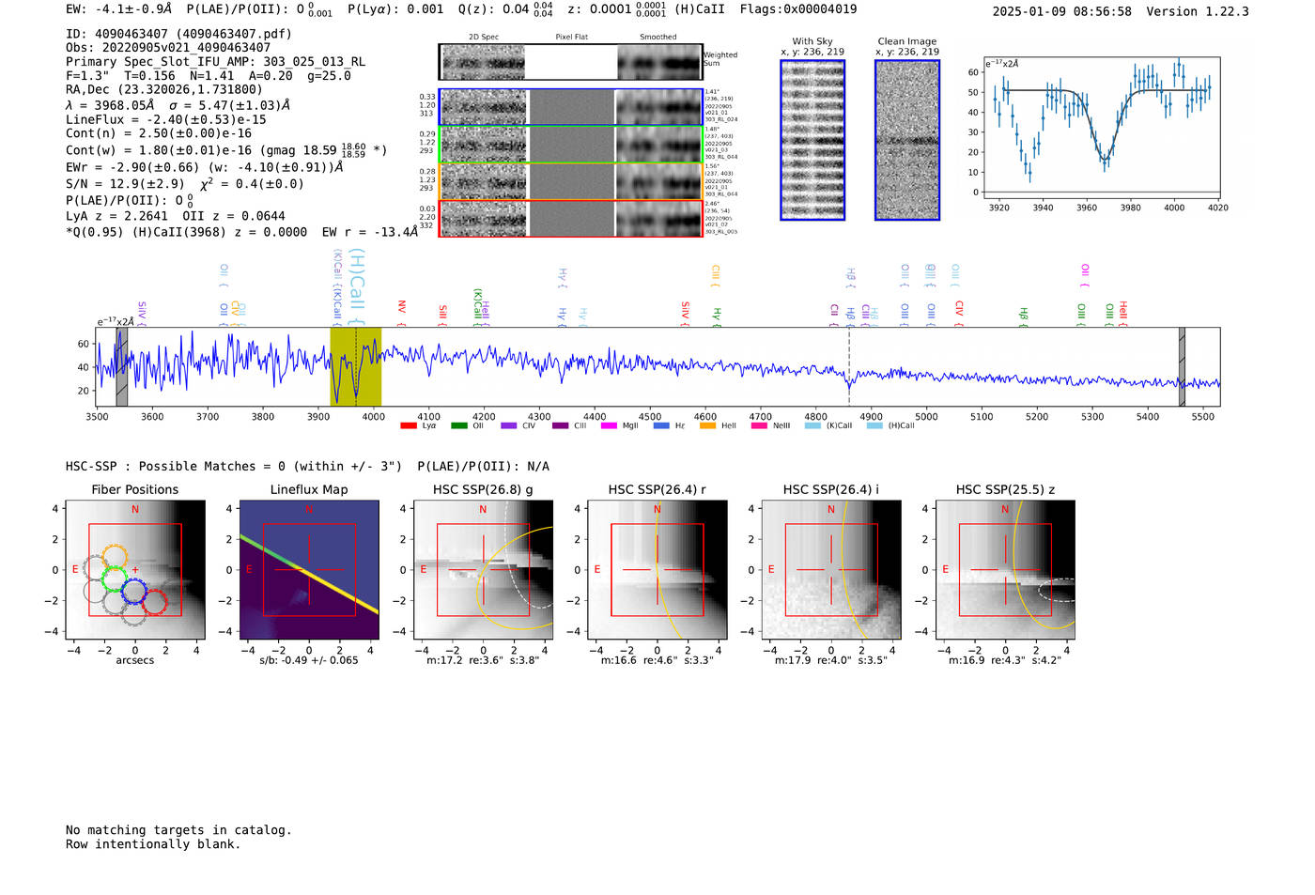Open the HSC SSP(26.4) i cutout
The width and height of the screenshot is (1315, 895).
(x=831, y=570)
